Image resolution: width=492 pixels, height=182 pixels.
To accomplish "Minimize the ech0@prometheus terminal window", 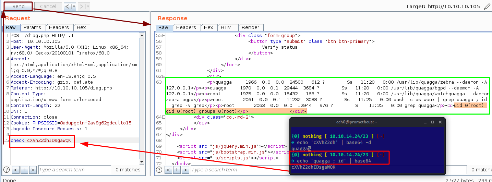I will tap(426, 122).
